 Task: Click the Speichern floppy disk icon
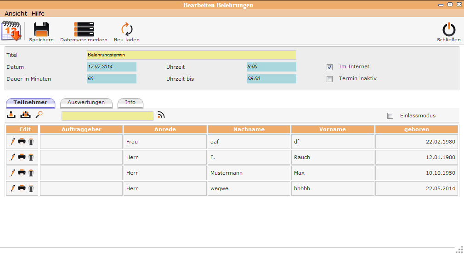tap(41, 29)
